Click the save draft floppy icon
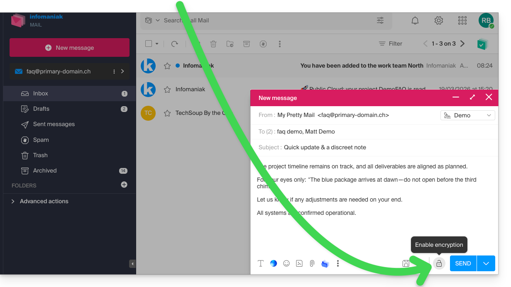The width and height of the screenshot is (511, 287). tap(406, 263)
